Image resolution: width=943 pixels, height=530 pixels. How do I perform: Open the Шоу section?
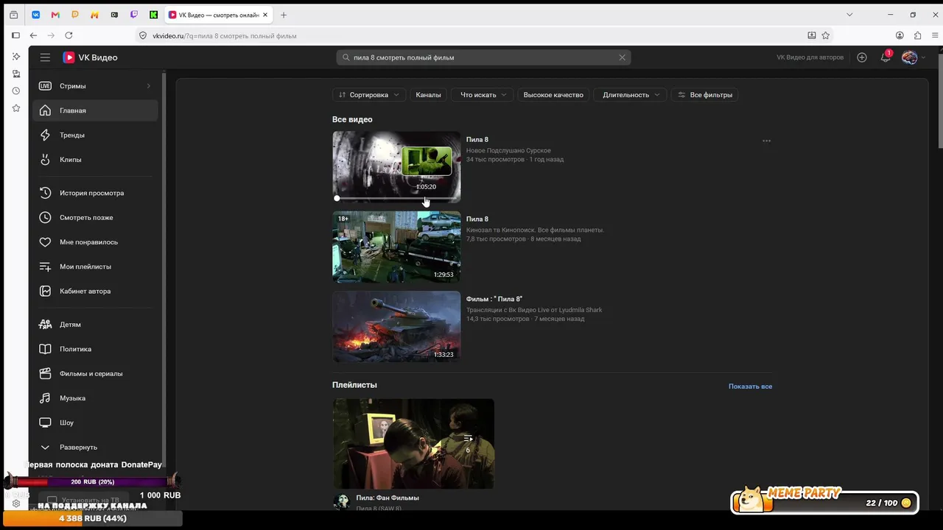click(x=95, y=423)
